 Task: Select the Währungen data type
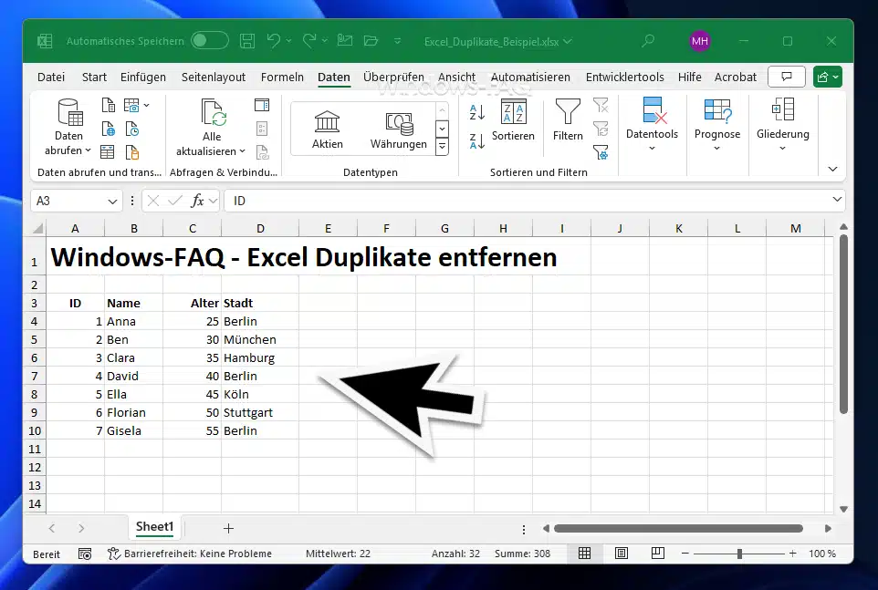tap(399, 129)
